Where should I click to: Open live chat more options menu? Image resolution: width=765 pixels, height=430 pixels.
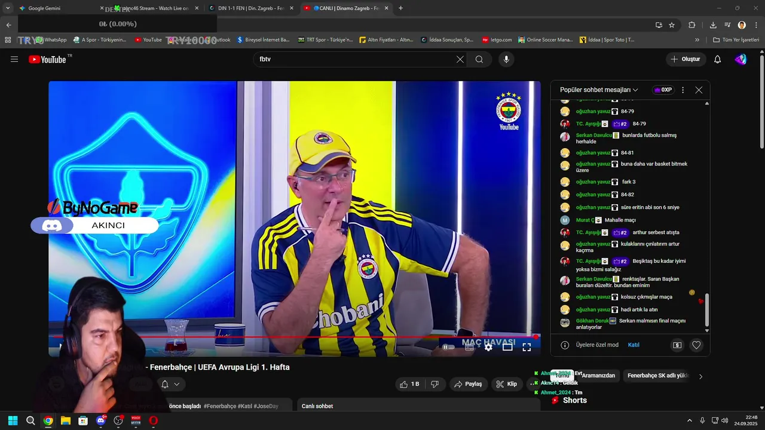[683, 90]
